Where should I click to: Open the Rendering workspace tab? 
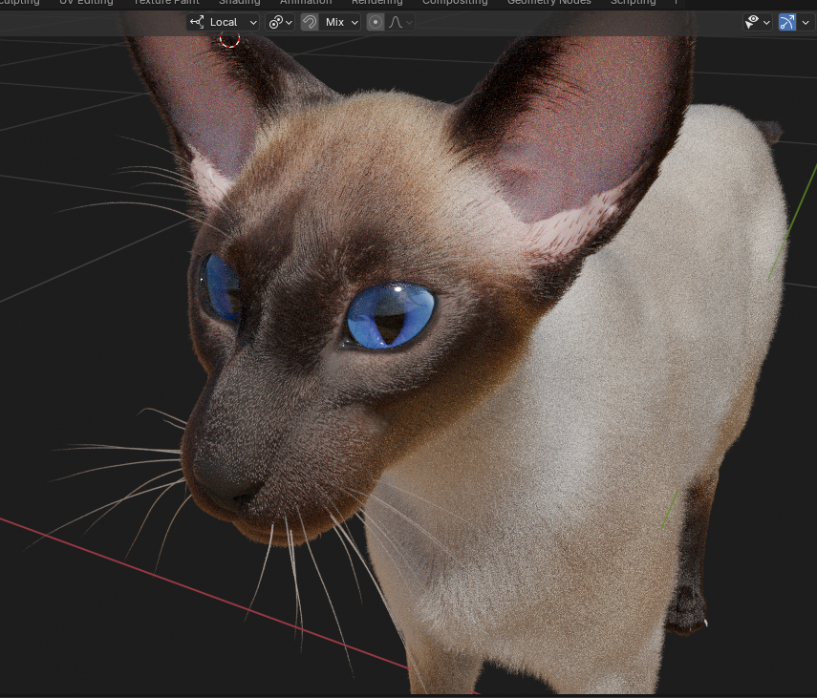(376, 3)
